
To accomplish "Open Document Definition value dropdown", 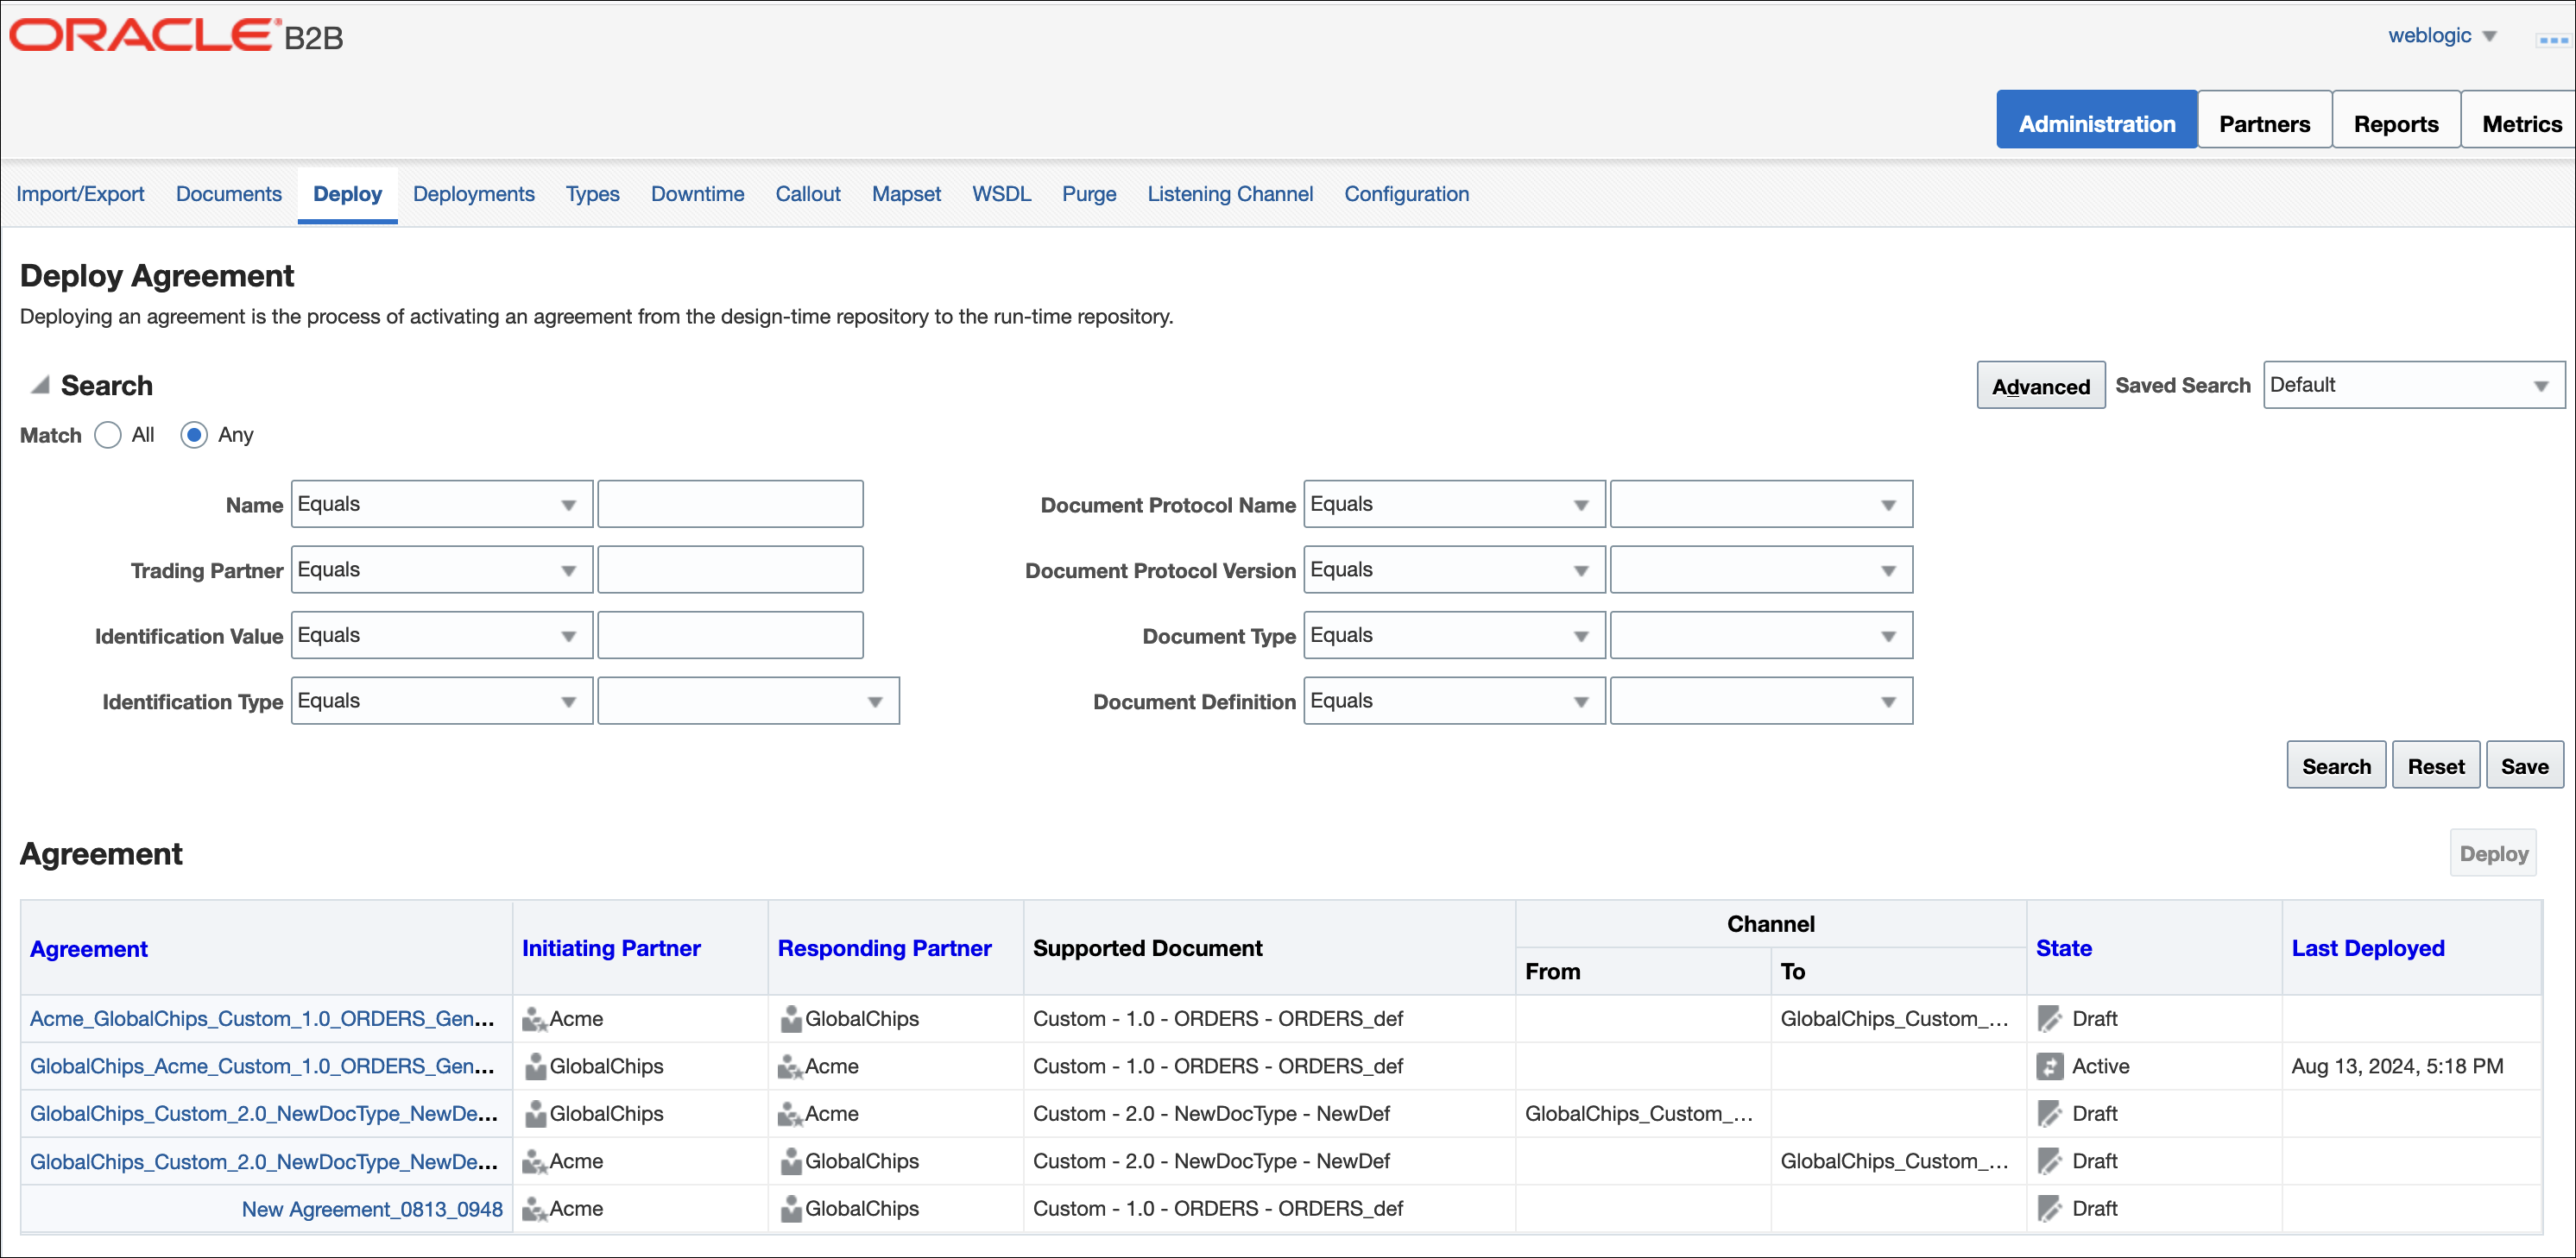I will [x=1761, y=701].
